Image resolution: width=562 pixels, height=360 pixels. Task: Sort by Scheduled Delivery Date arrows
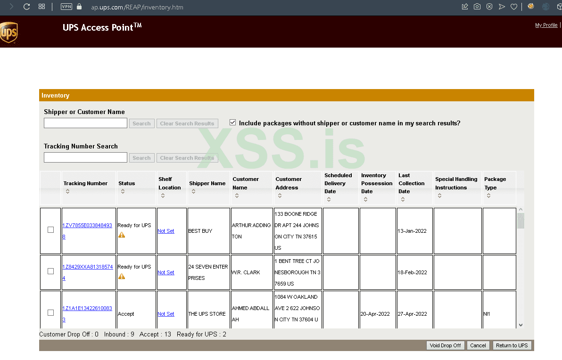pyautogui.click(x=329, y=199)
